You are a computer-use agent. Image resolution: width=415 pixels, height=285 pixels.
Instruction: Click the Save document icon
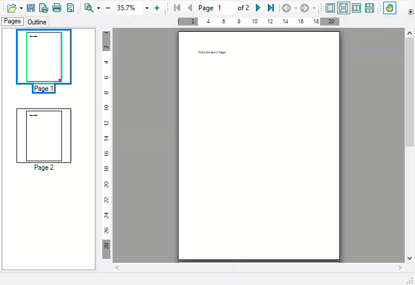31,8
